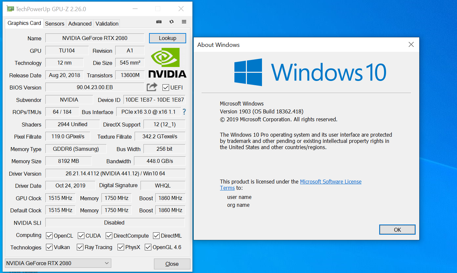This screenshot has height=273, width=457.
Task: Click the Lookup button
Action: tap(167, 38)
